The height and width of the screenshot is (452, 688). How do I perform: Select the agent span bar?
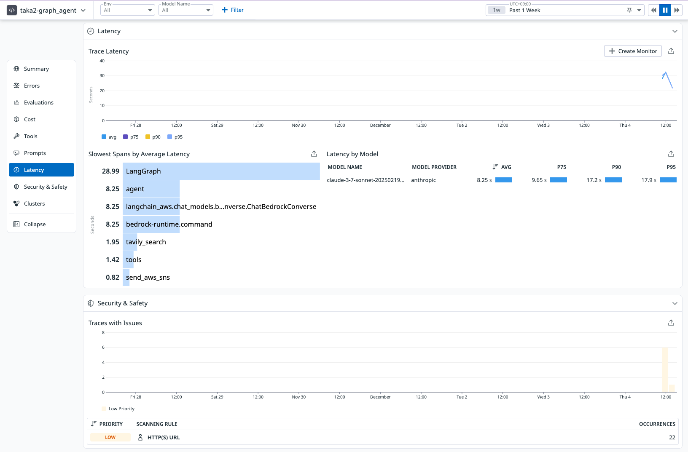151,189
